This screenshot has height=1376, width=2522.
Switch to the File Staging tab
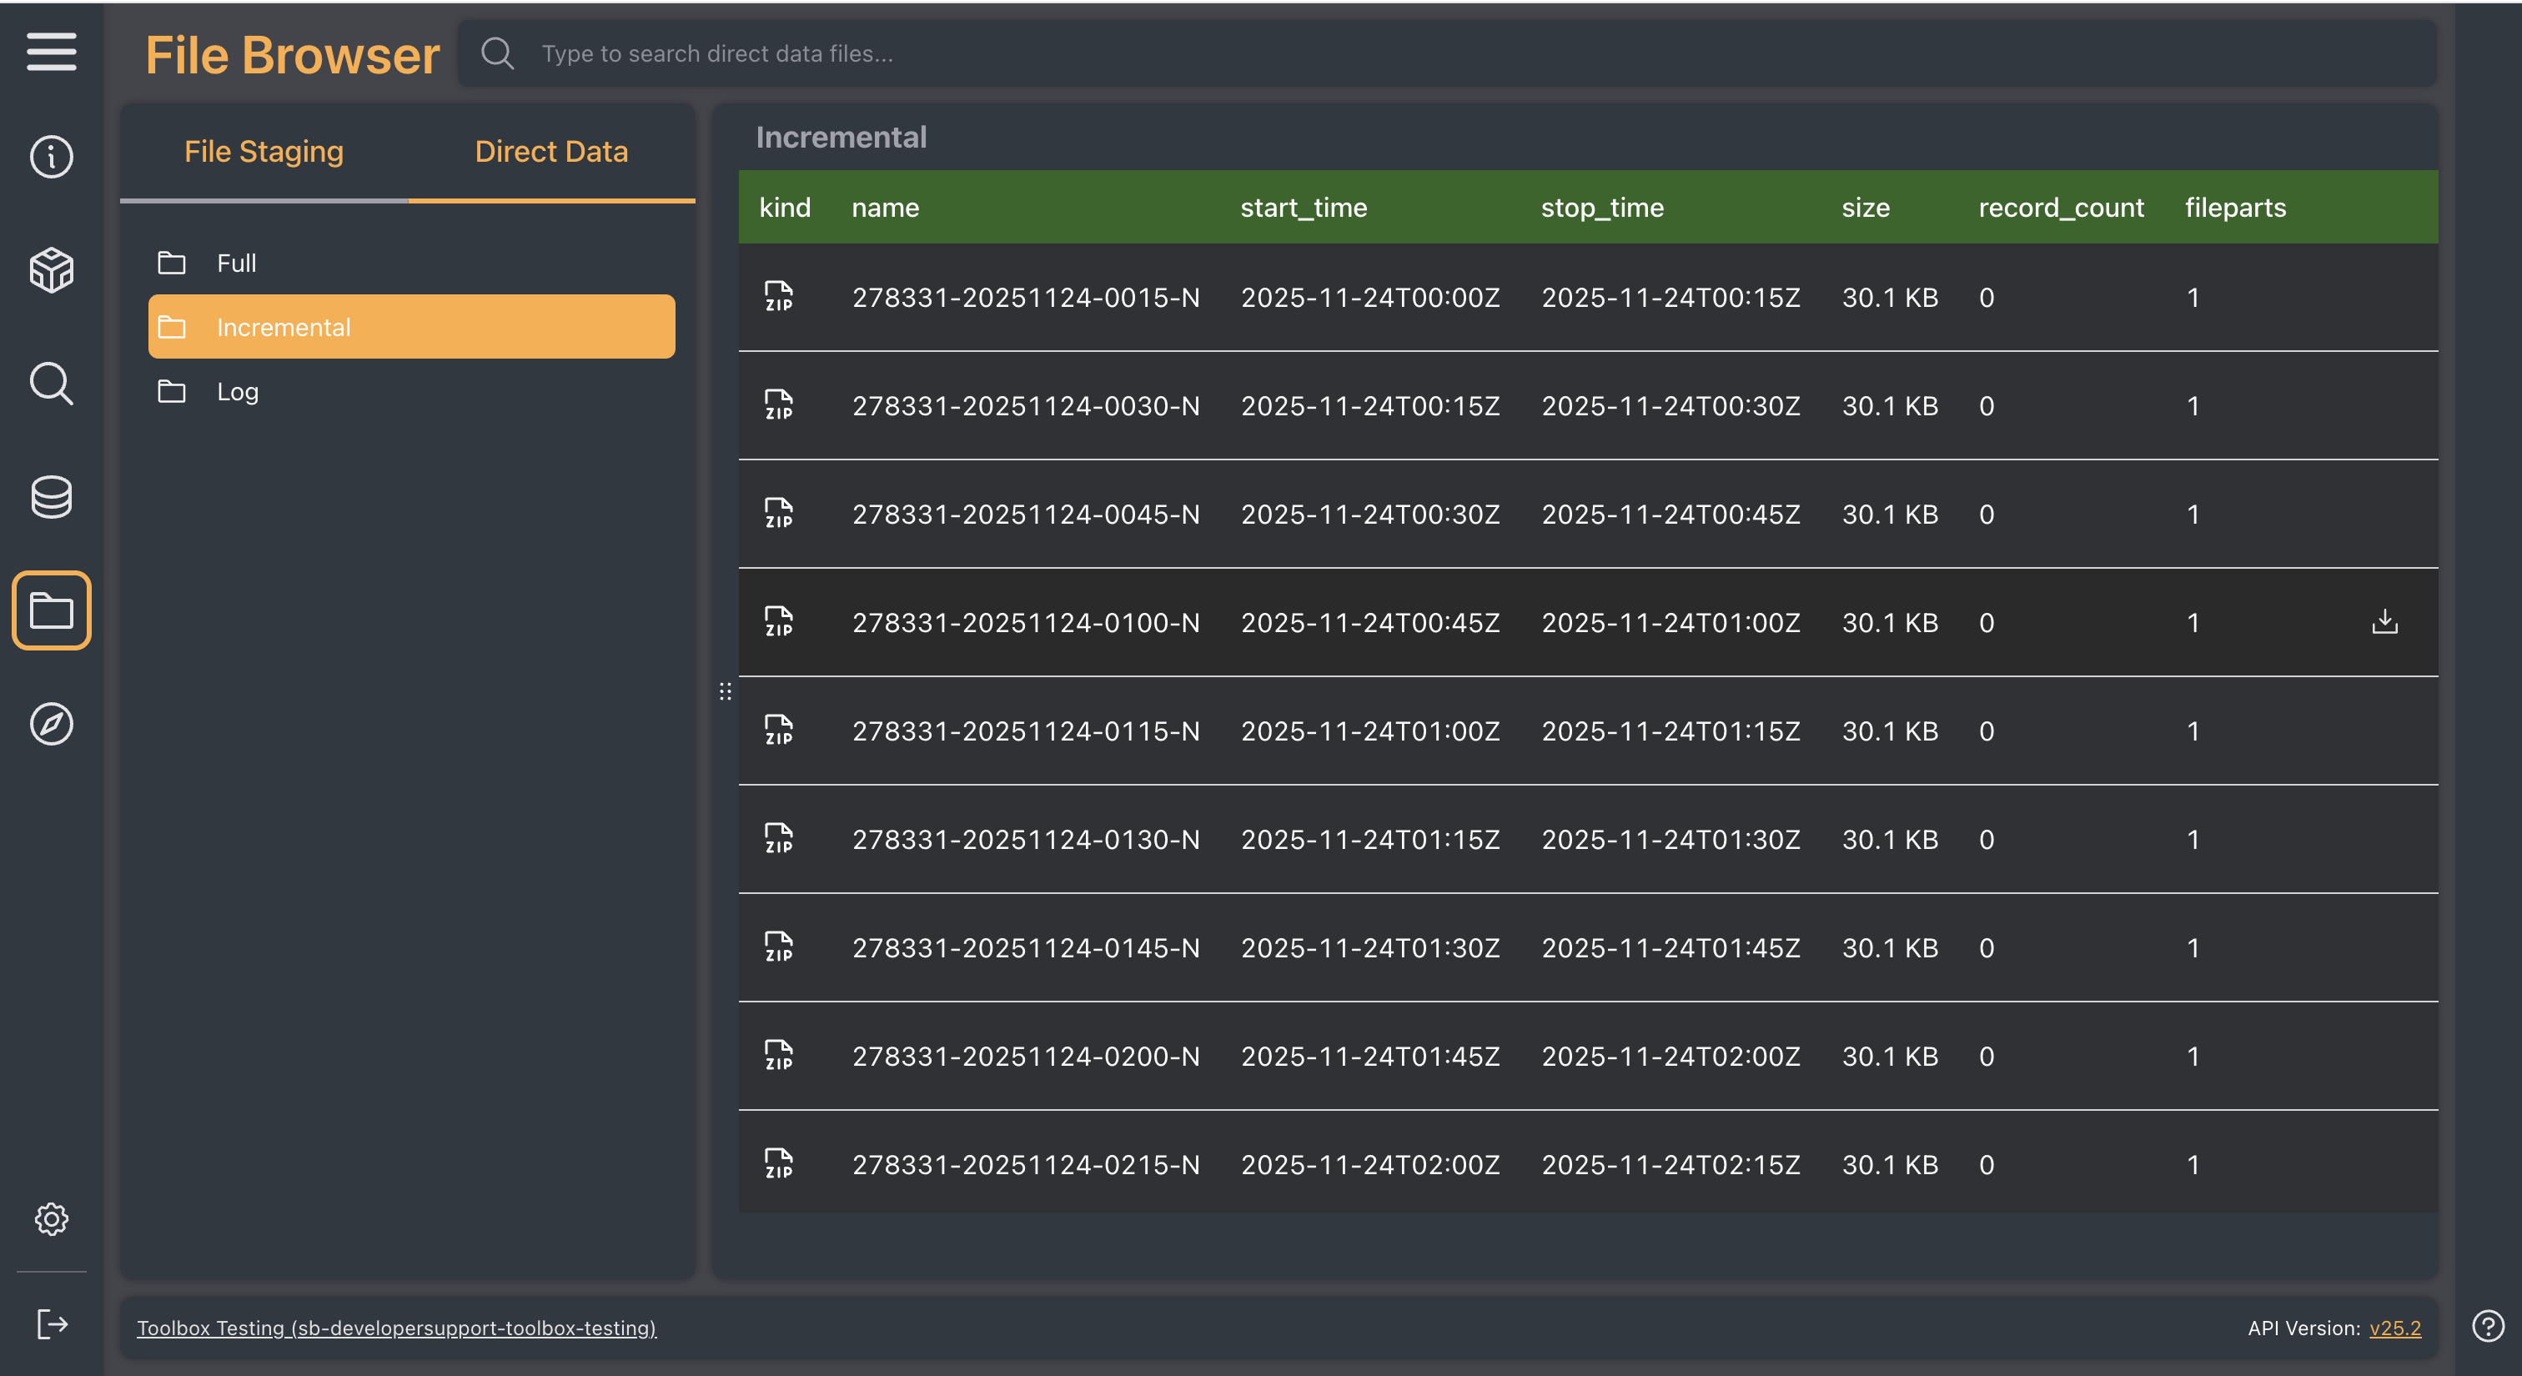coord(264,152)
